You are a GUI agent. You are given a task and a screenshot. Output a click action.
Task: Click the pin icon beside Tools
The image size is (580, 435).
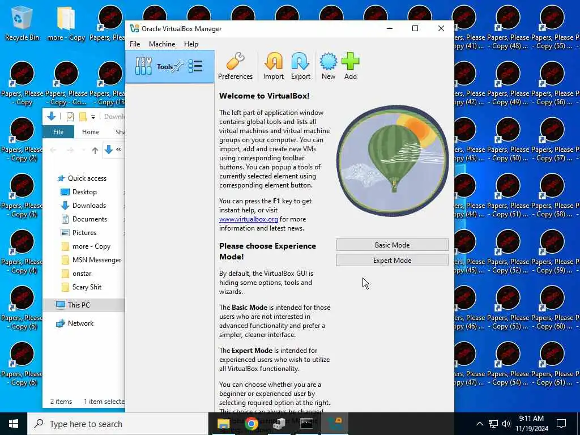point(178,67)
